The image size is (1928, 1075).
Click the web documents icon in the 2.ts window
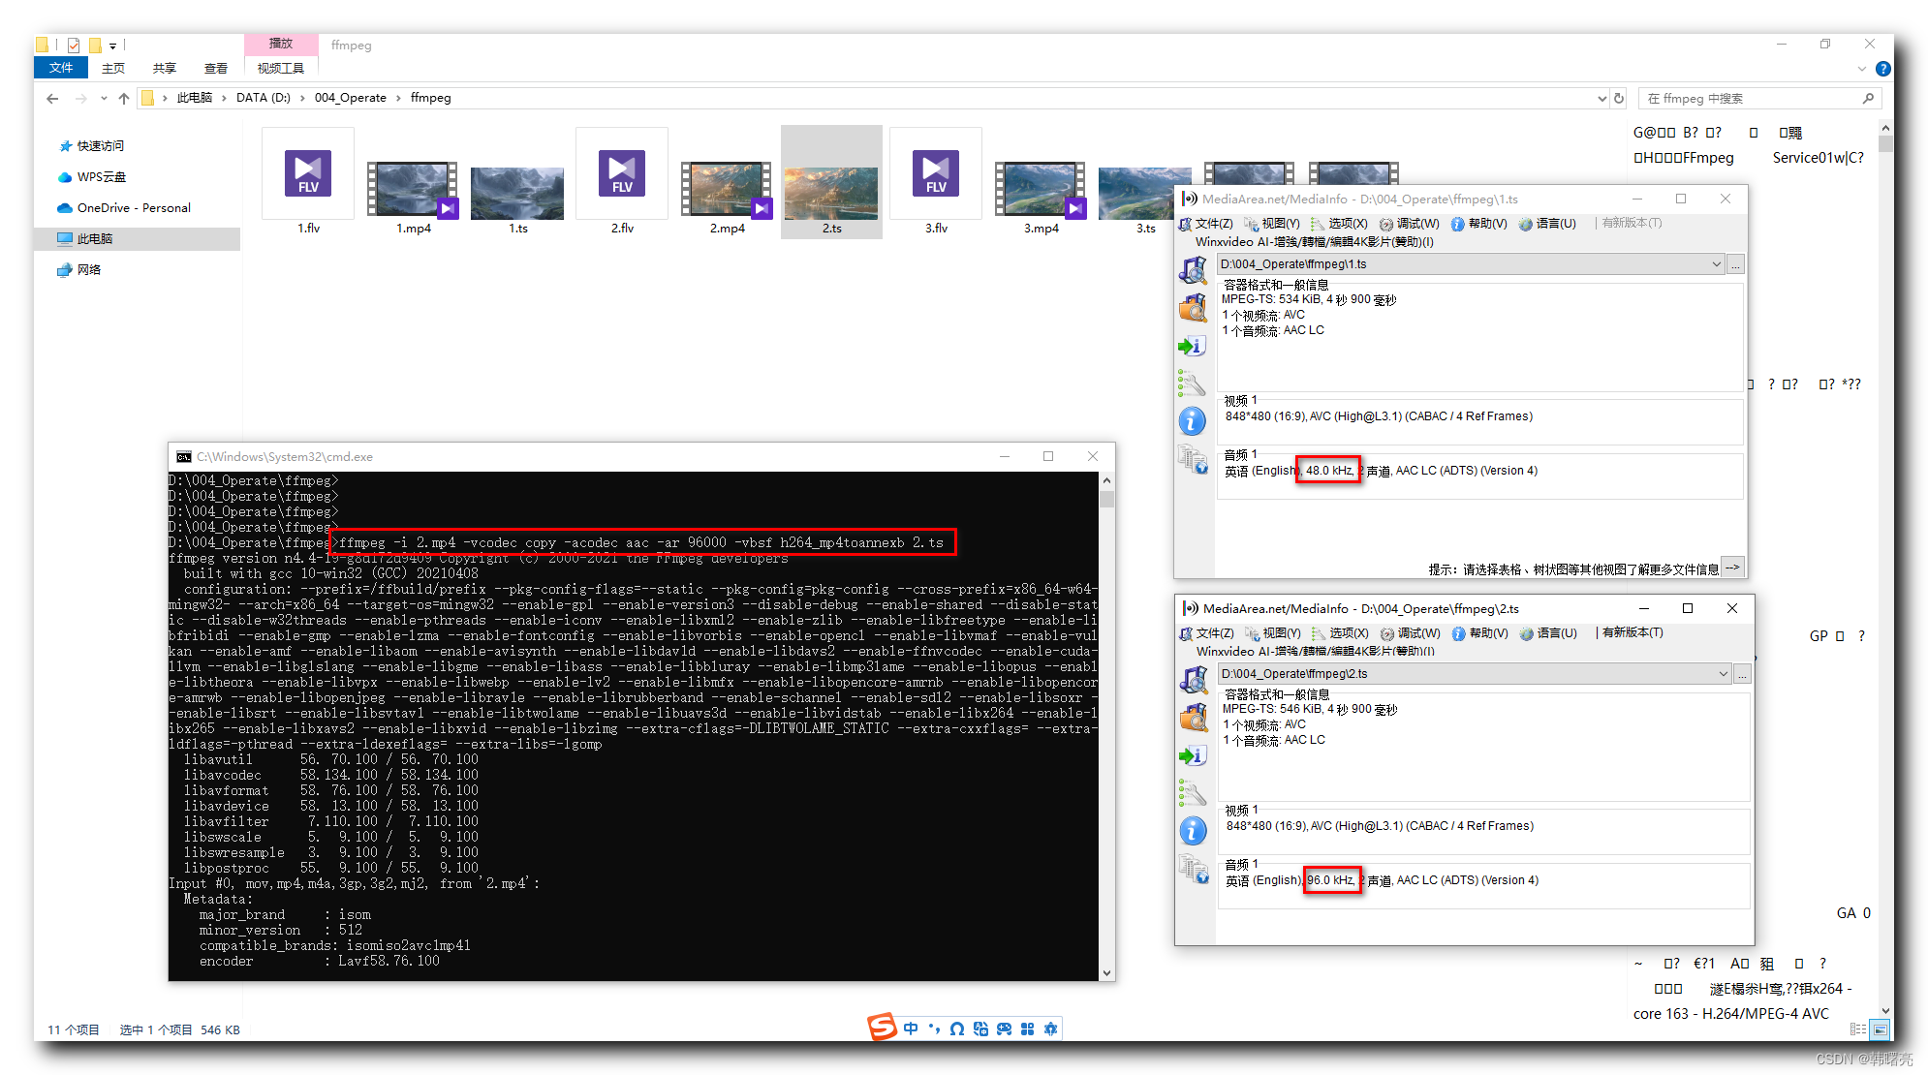point(1194,868)
